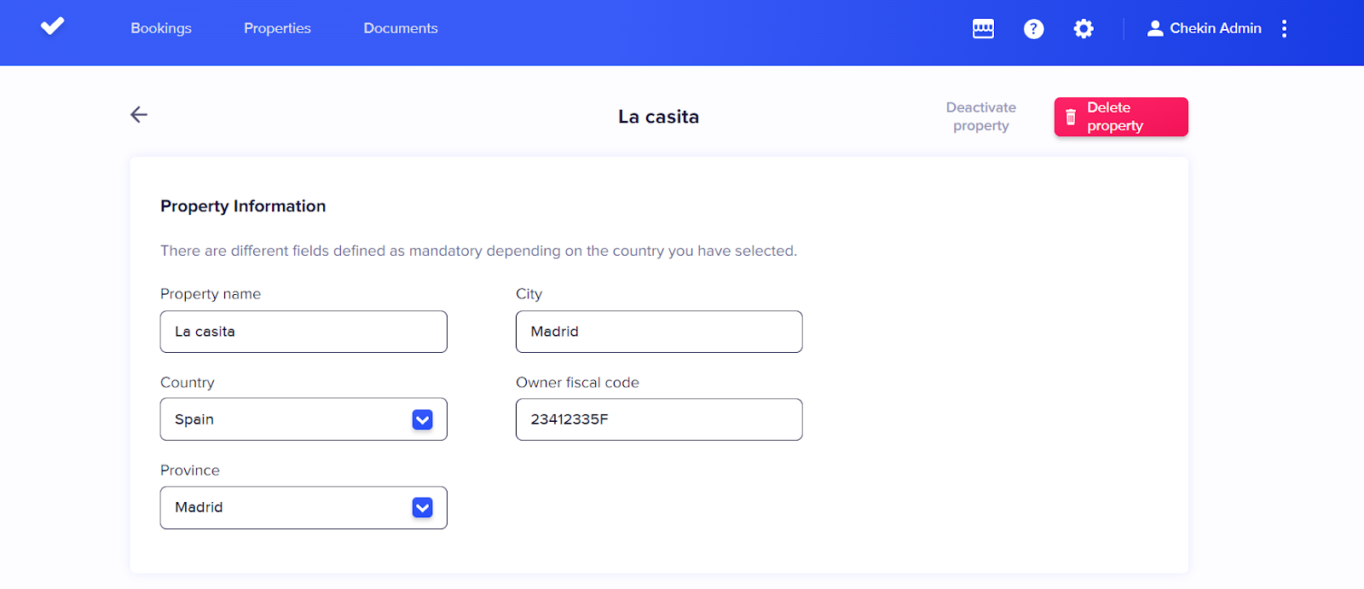Switch to the Documents menu
The height and width of the screenshot is (589, 1364).
[x=401, y=28]
